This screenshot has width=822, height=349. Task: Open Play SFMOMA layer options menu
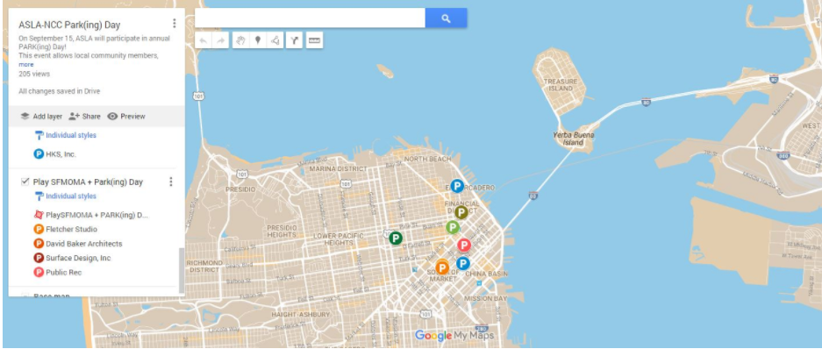pos(170,182)
